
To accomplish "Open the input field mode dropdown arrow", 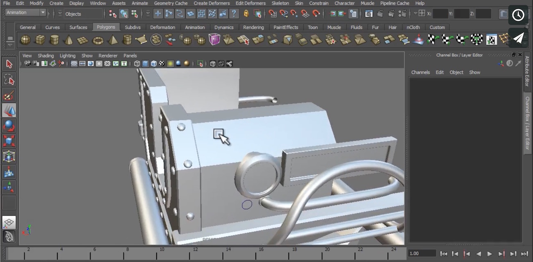I will click(x=415, y=14).
